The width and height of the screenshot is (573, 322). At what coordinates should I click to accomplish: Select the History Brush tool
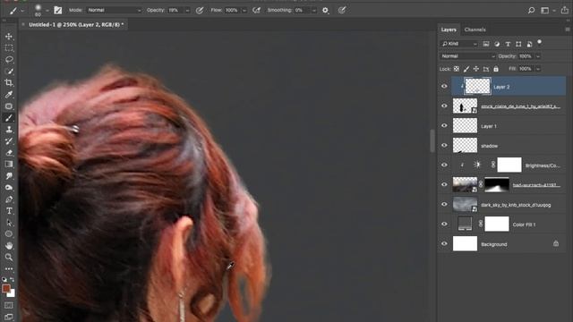[9, 141]
